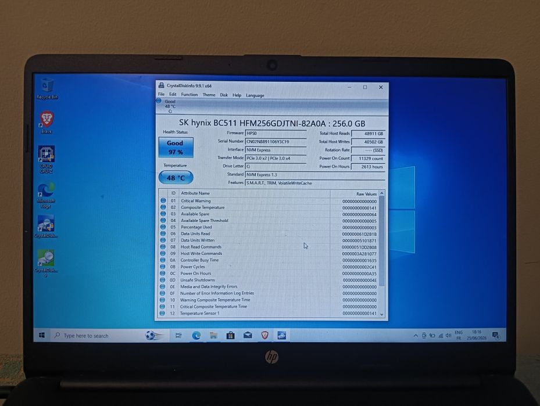The image size is (540, 406).
Task: Click the Interface field showing NVM Express
Action: coord(276,150)
